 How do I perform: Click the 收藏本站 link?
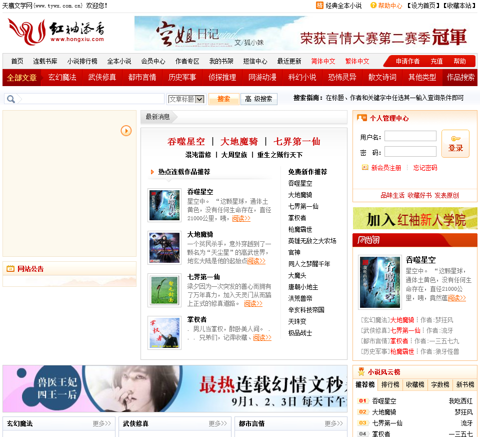(459, 6)
